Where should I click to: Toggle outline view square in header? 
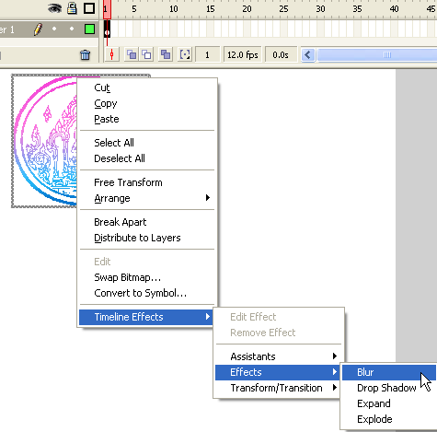pyautogui.click(x=89, y=8)
